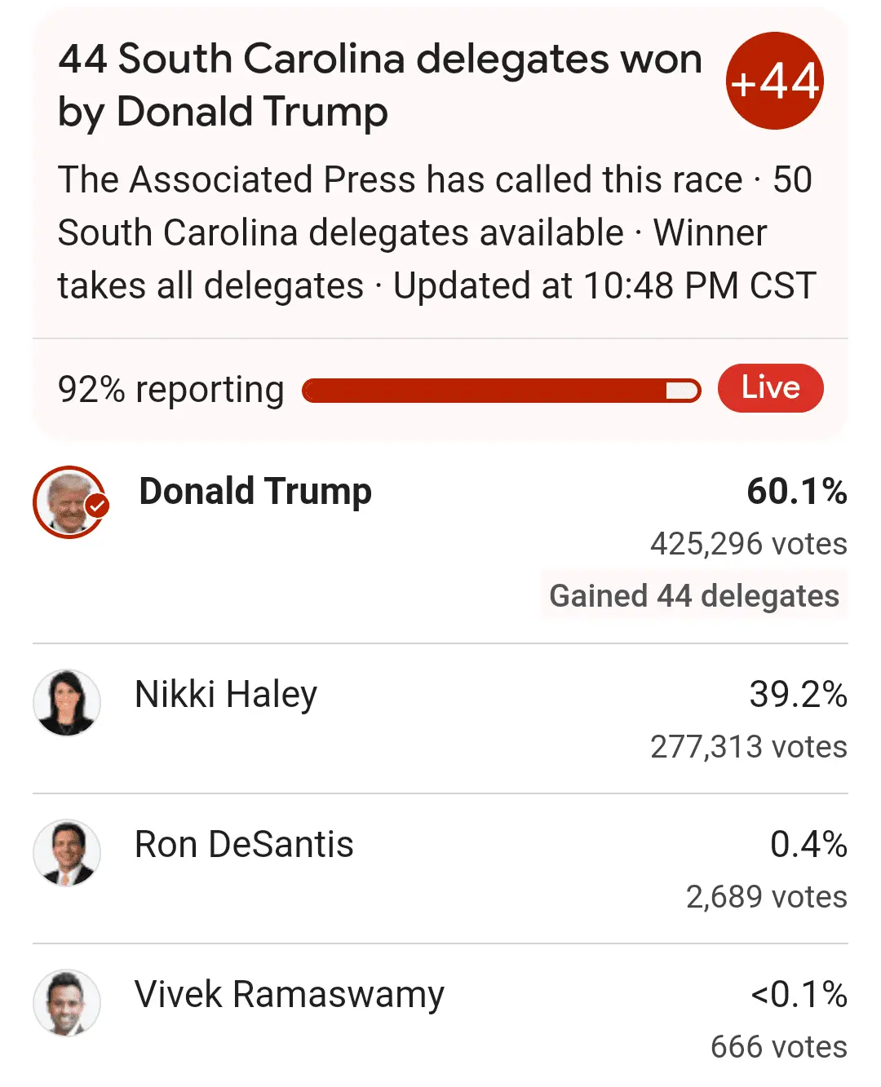Click the 277,313 votes count
Image resolution: width=881 pixels, height=1087 pixels.
[748, 747]
